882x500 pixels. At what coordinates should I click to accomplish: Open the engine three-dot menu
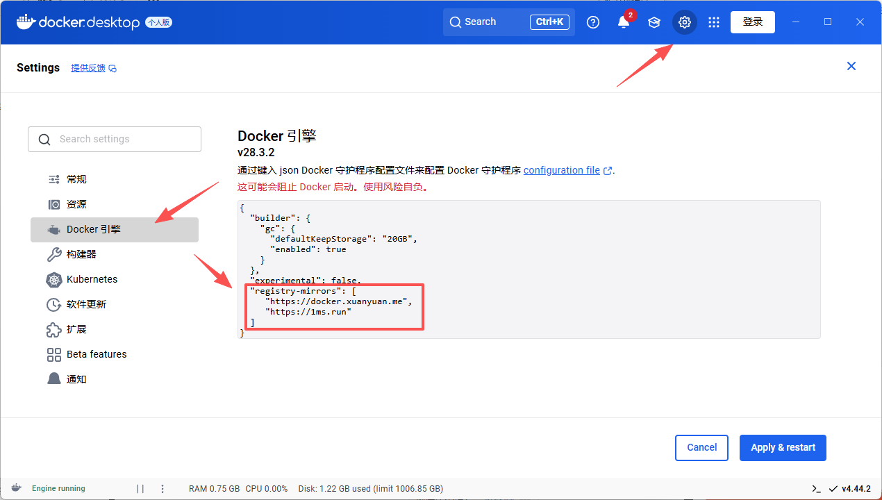click(163, 488)
